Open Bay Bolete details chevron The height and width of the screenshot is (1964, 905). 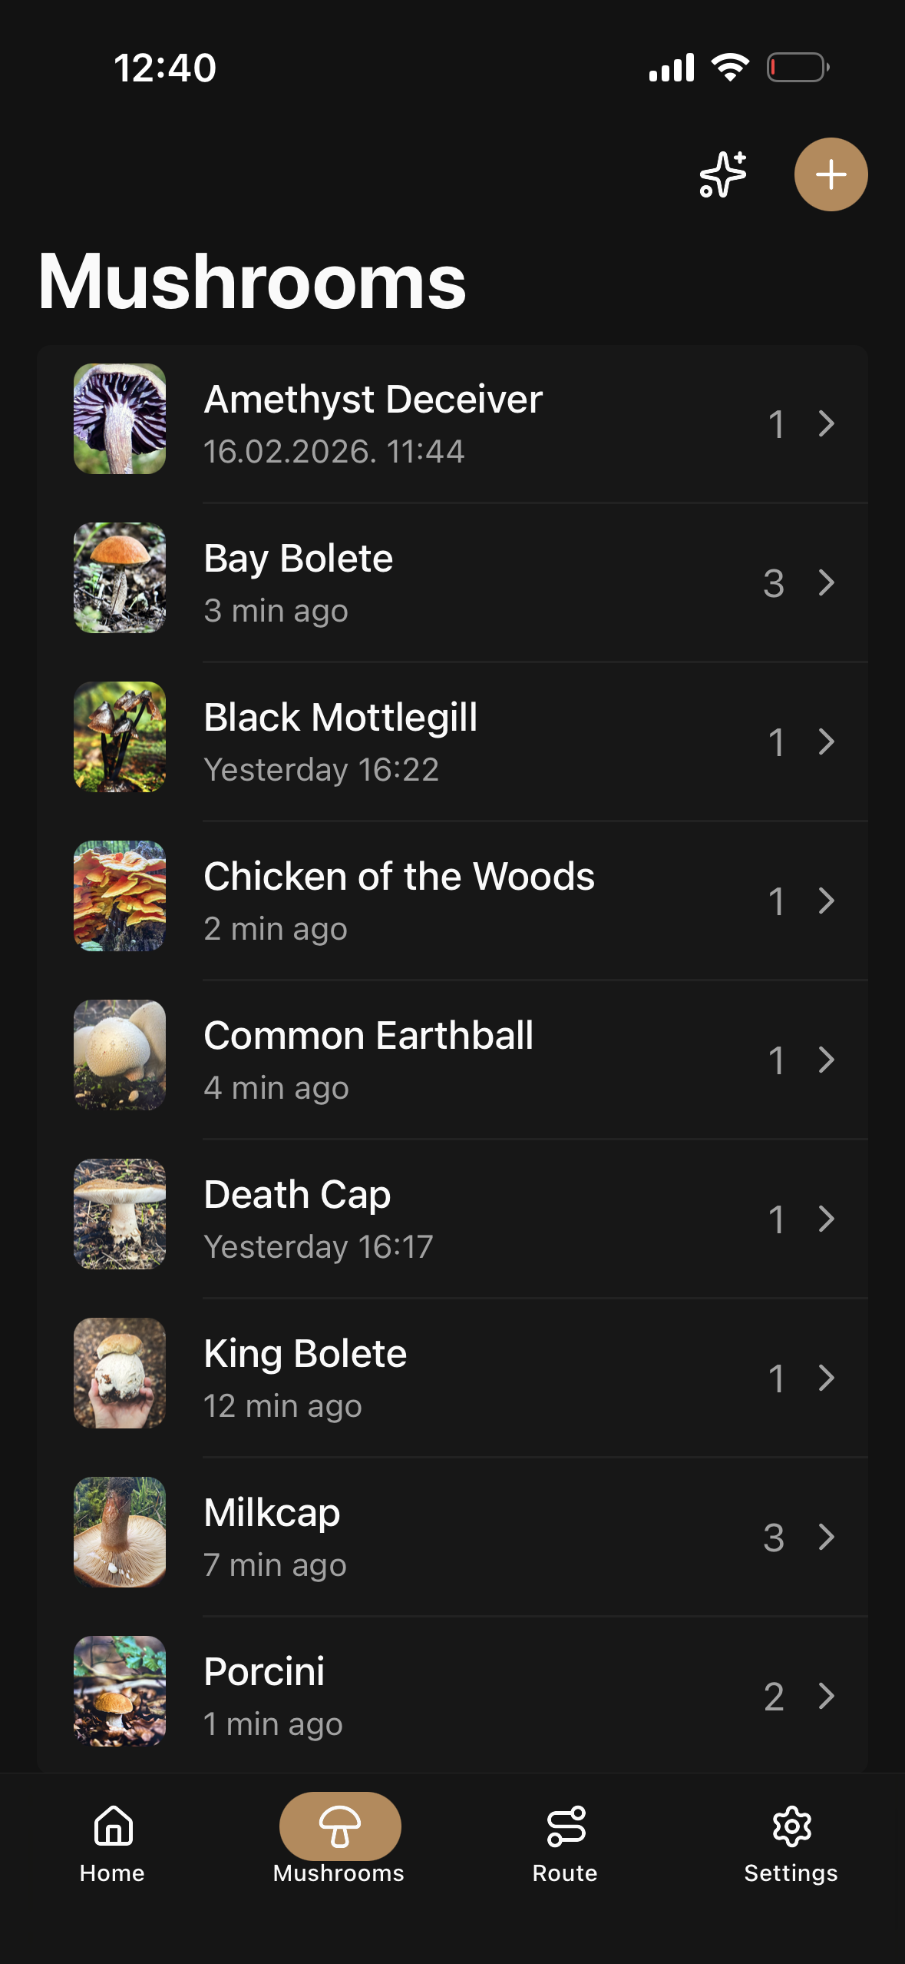coord(826,582)
